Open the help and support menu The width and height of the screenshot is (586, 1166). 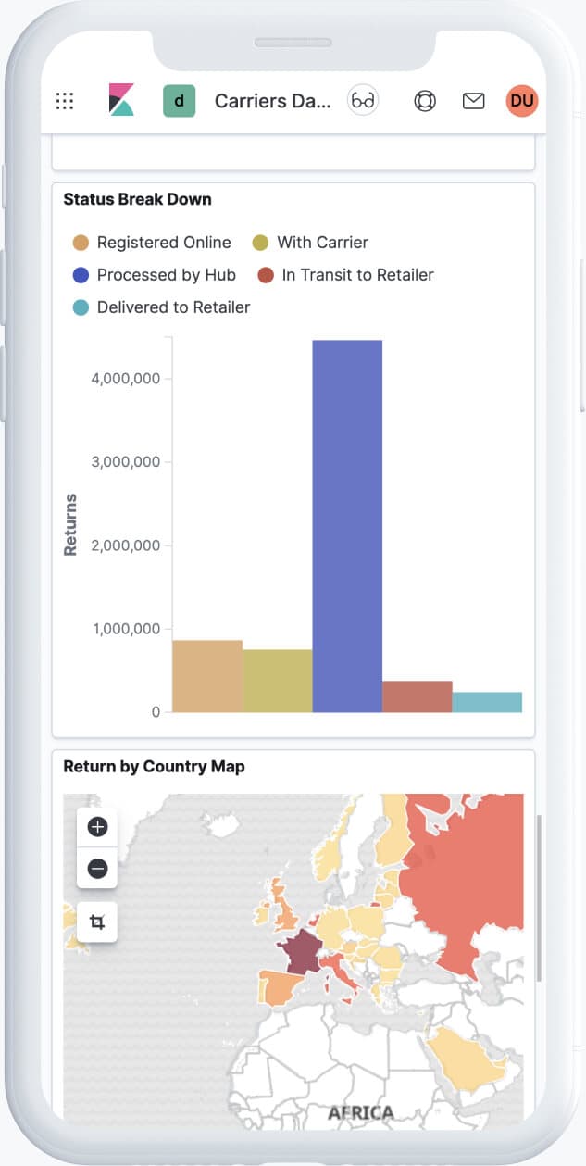[425, 100]
